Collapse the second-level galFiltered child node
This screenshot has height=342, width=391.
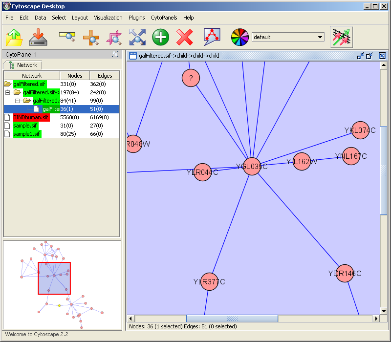point(17,101)
